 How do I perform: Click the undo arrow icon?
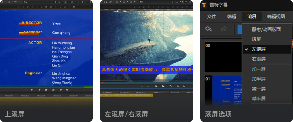click(208, 29)
